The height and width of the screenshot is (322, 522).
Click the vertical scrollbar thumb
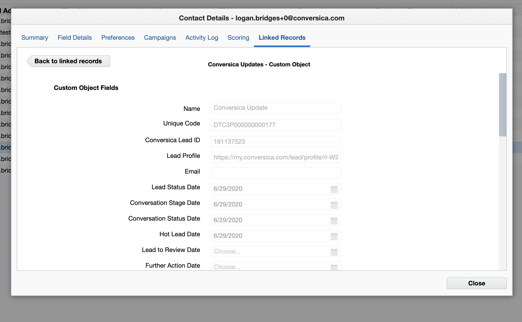point(502,105)
